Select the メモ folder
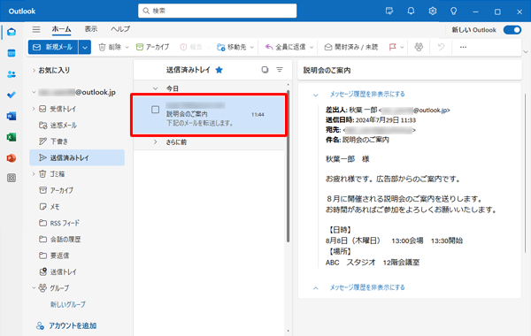Screen dimensions: 531x336 pos(77,207)
